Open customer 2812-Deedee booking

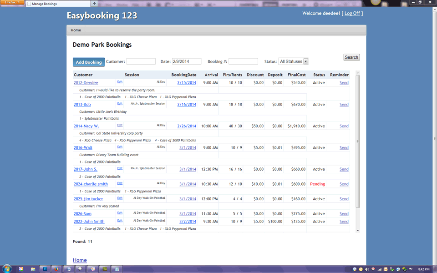(x=86, y=83)
